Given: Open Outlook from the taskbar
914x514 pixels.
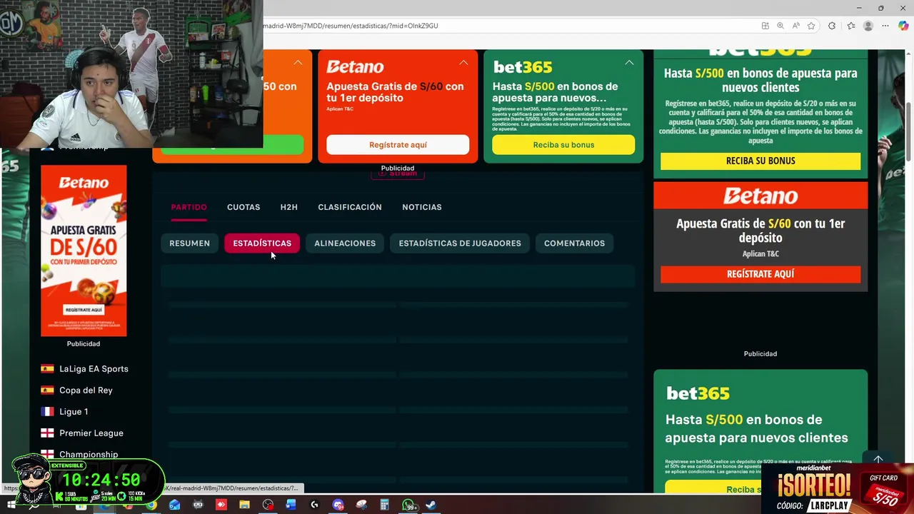Looking at the screenshot, I should pyautogui.click(x=174, y=505).
